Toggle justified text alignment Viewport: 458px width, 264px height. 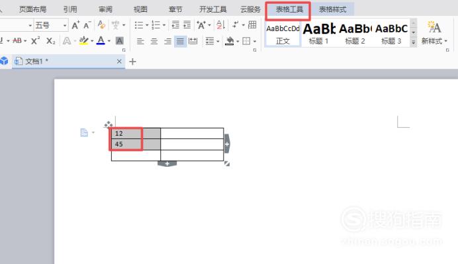180,41
